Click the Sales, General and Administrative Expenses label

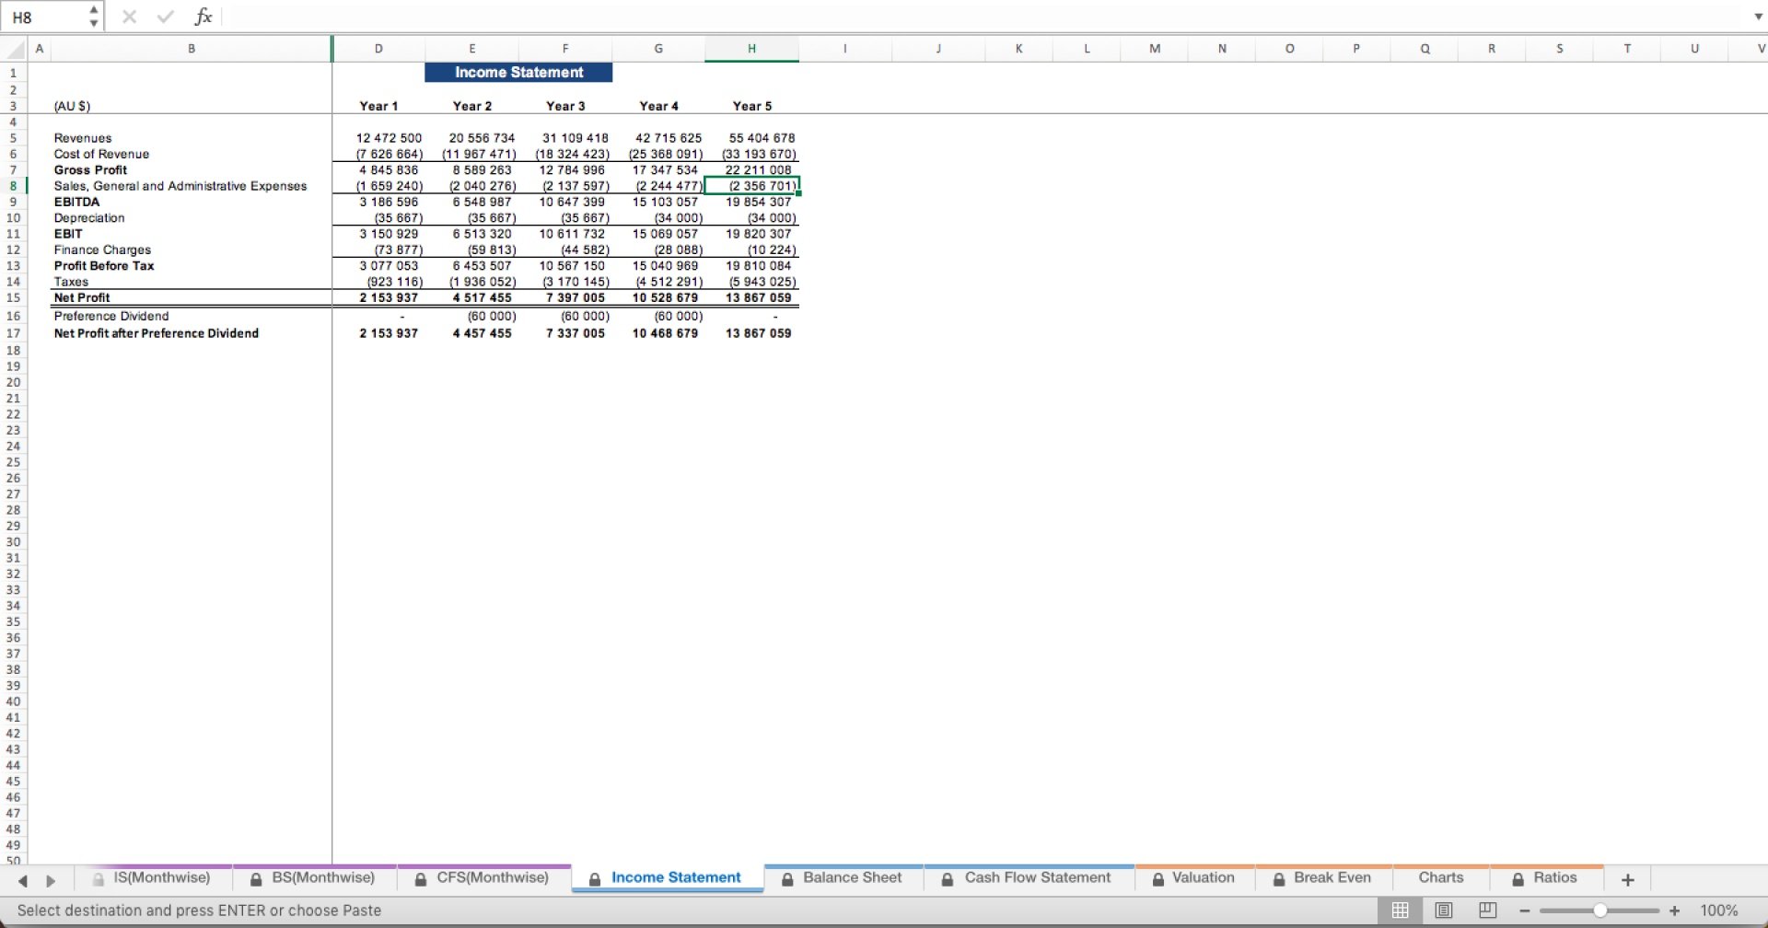[x=180, y=186]
